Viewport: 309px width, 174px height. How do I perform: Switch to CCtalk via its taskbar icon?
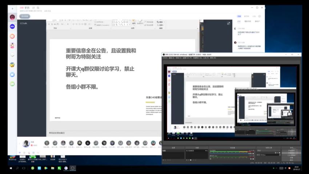pyautogui.click(x=66, y=168)
